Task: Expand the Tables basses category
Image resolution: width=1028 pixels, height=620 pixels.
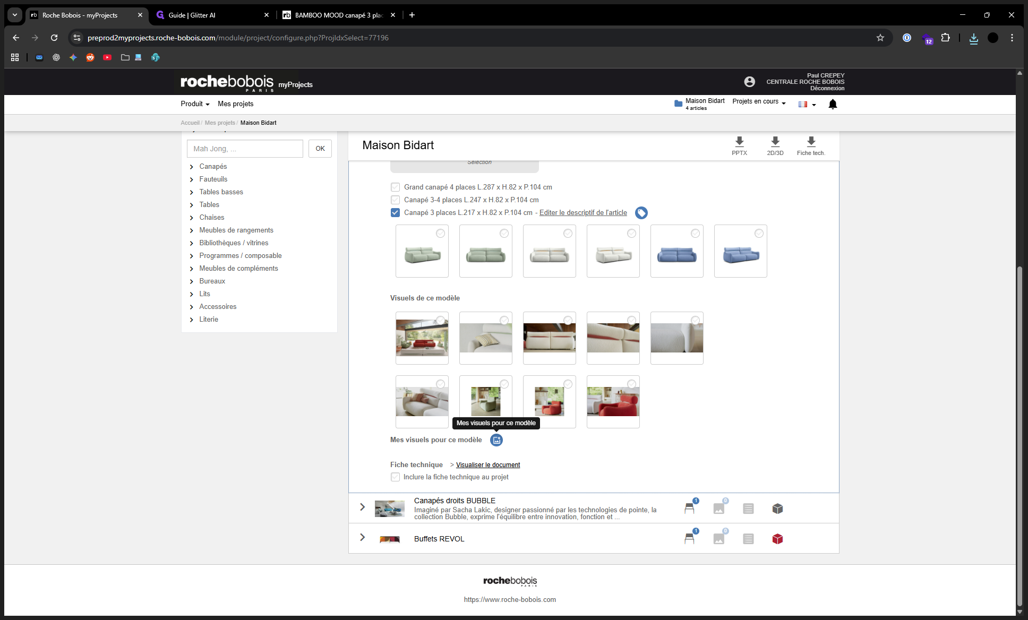Action: tap(221, 192)
